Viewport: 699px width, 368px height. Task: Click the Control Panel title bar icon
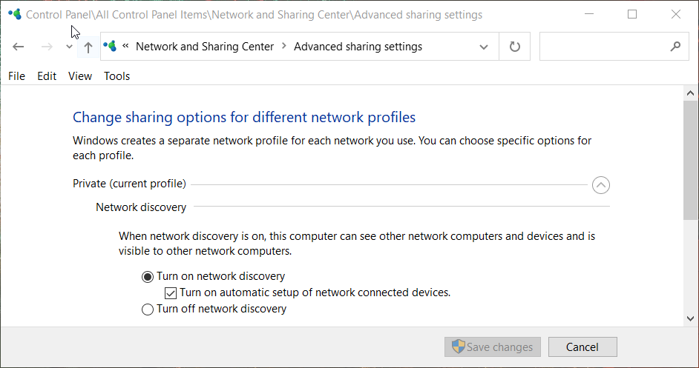(14, 15)
